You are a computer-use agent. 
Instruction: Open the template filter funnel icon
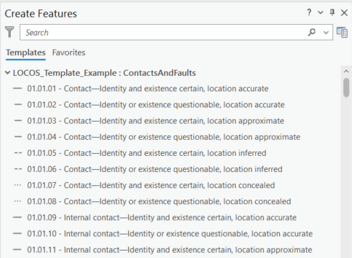point(9,32)
